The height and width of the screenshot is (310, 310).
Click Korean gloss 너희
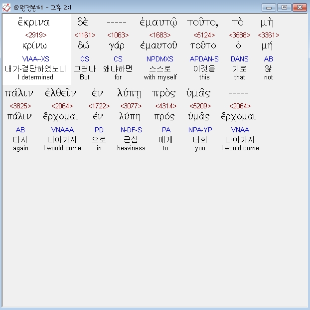click(200, 140)
